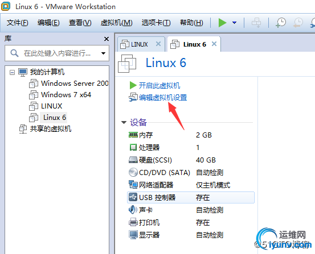Screen dimensions: 315x254
Task: Click the large Linux 6 VM icon
Action: point(127,64)
